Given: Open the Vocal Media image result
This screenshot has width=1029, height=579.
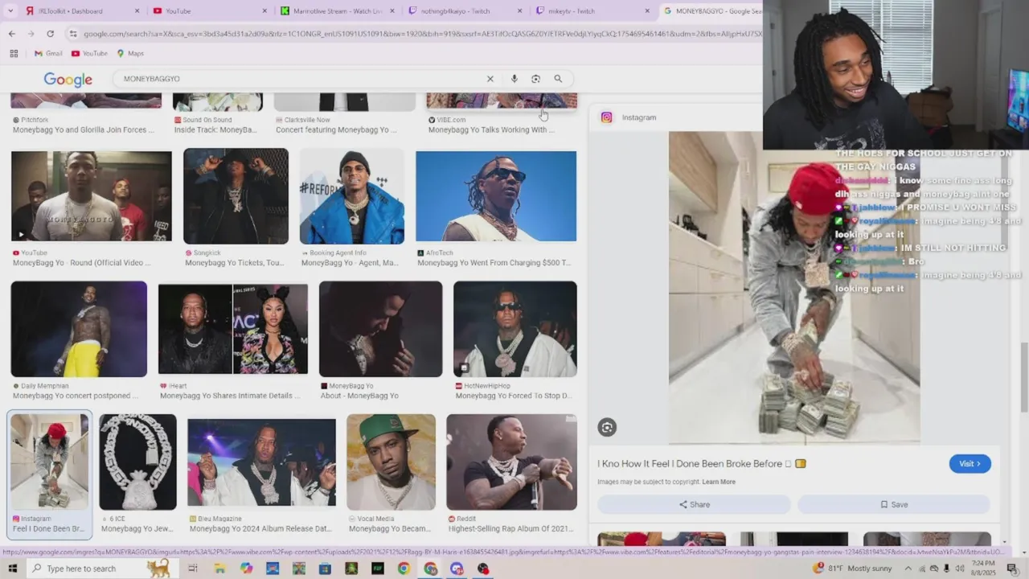Looking at the screenshot, I should (392, 462).
